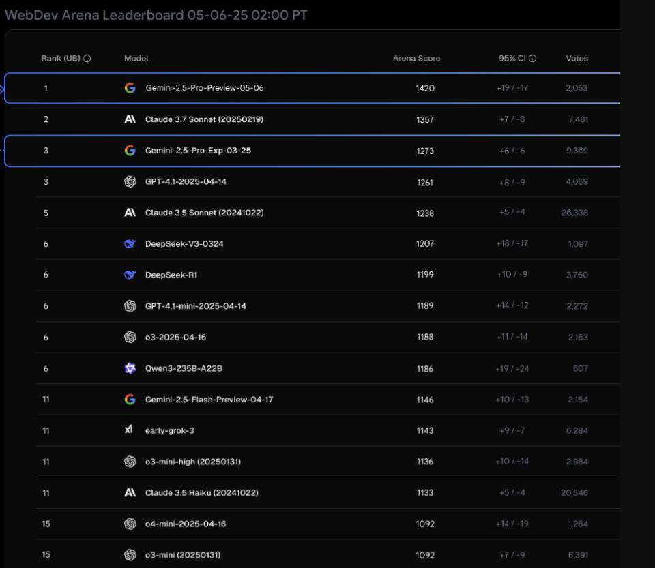Image resolution: width=655 pixels, height=568 pixels.
Task: Click rank 1 in the Gemini-2.5-Pro-Preview-05-06 row
Action: [x=46, y=88]
